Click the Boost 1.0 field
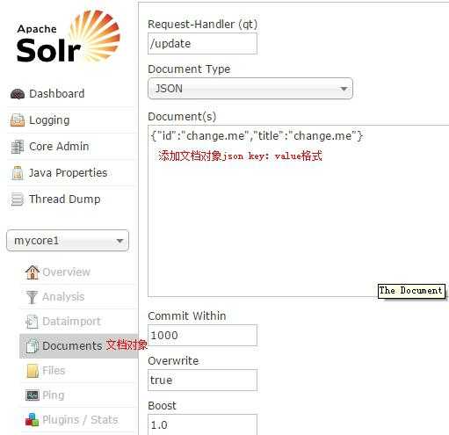Screen dimensions: 449x435 click(202, 424)
